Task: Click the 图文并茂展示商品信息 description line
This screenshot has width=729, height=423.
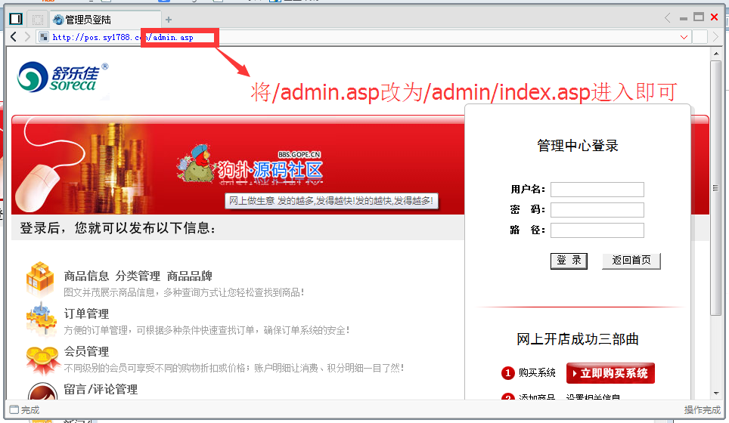Action: point(184,292)
